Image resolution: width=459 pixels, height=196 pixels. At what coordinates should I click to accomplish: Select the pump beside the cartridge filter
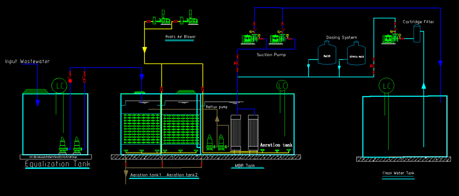point(388,38)
